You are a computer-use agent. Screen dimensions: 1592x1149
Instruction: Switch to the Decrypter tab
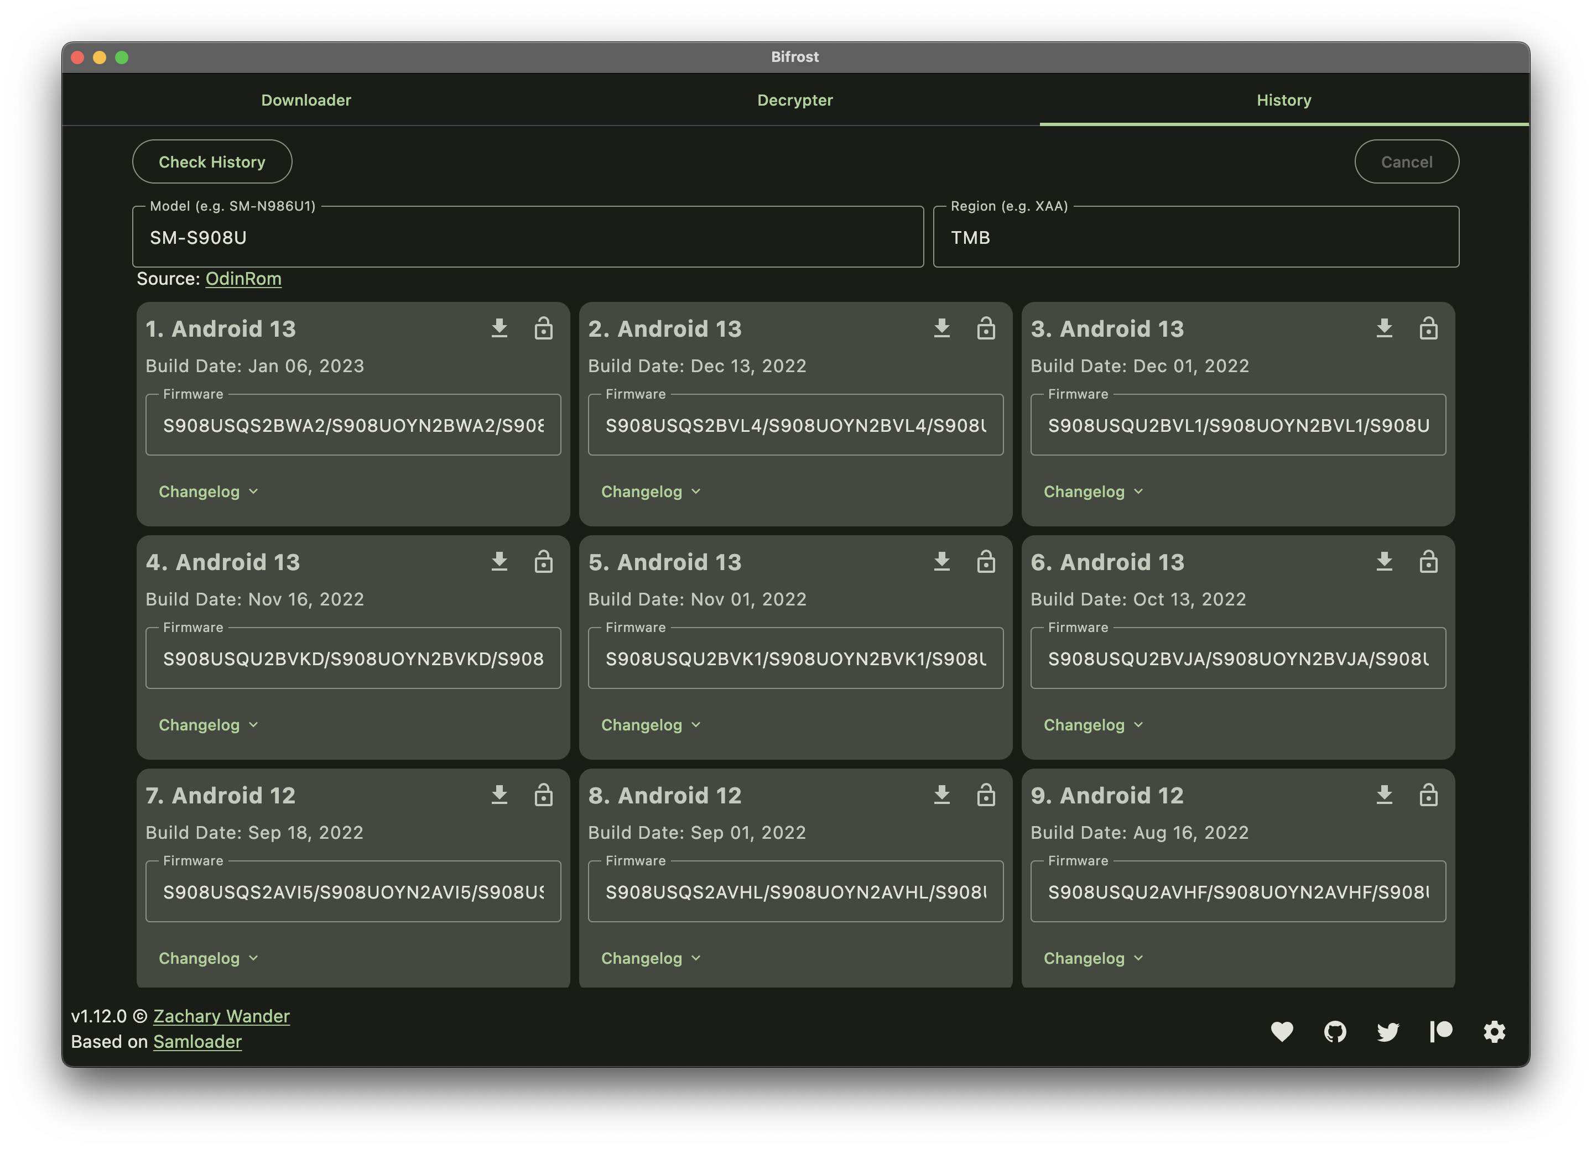(x=794, y=100)
